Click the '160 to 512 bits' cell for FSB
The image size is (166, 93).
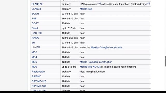[x=70, y=19]
